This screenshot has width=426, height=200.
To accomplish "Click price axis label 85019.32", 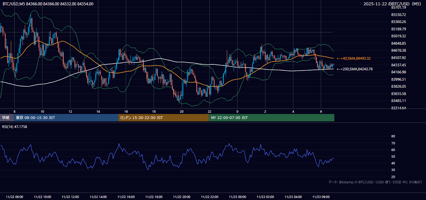I will [x=398, y=36].
